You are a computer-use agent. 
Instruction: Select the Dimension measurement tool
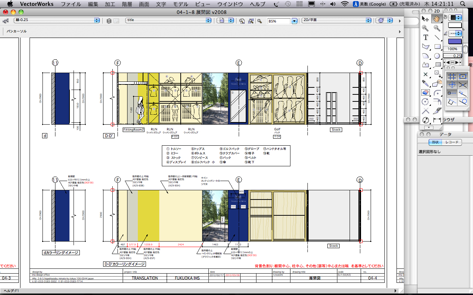point(437,120)
